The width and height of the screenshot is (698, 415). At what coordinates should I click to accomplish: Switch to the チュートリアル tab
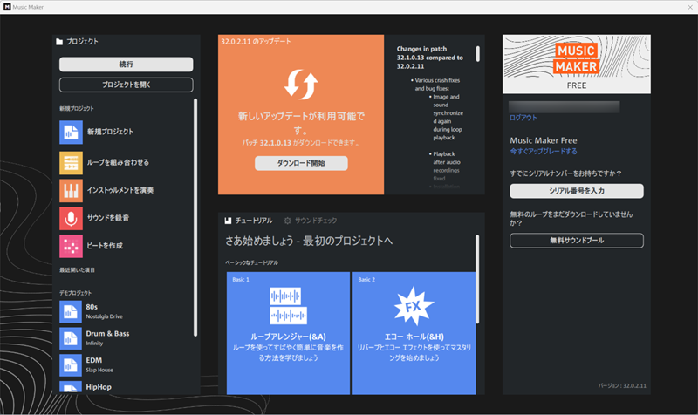tap(249, 221)
